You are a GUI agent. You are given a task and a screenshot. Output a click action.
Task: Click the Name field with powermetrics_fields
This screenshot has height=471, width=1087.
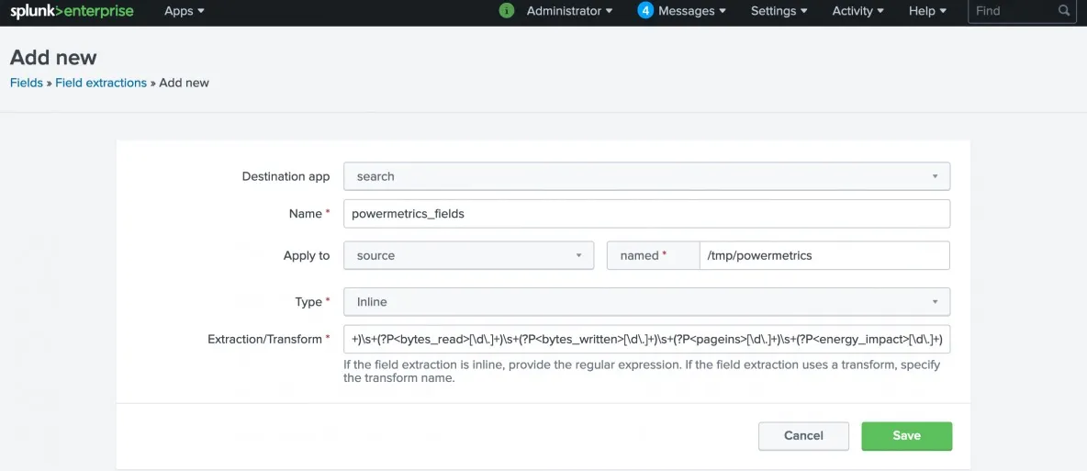(x=646, y=214)
